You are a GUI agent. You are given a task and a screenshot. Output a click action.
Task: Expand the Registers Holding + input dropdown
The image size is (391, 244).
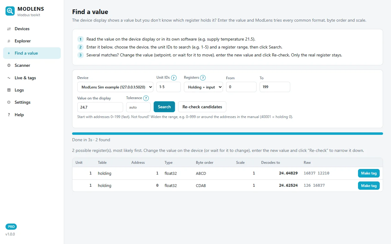[x=203, y=87]
